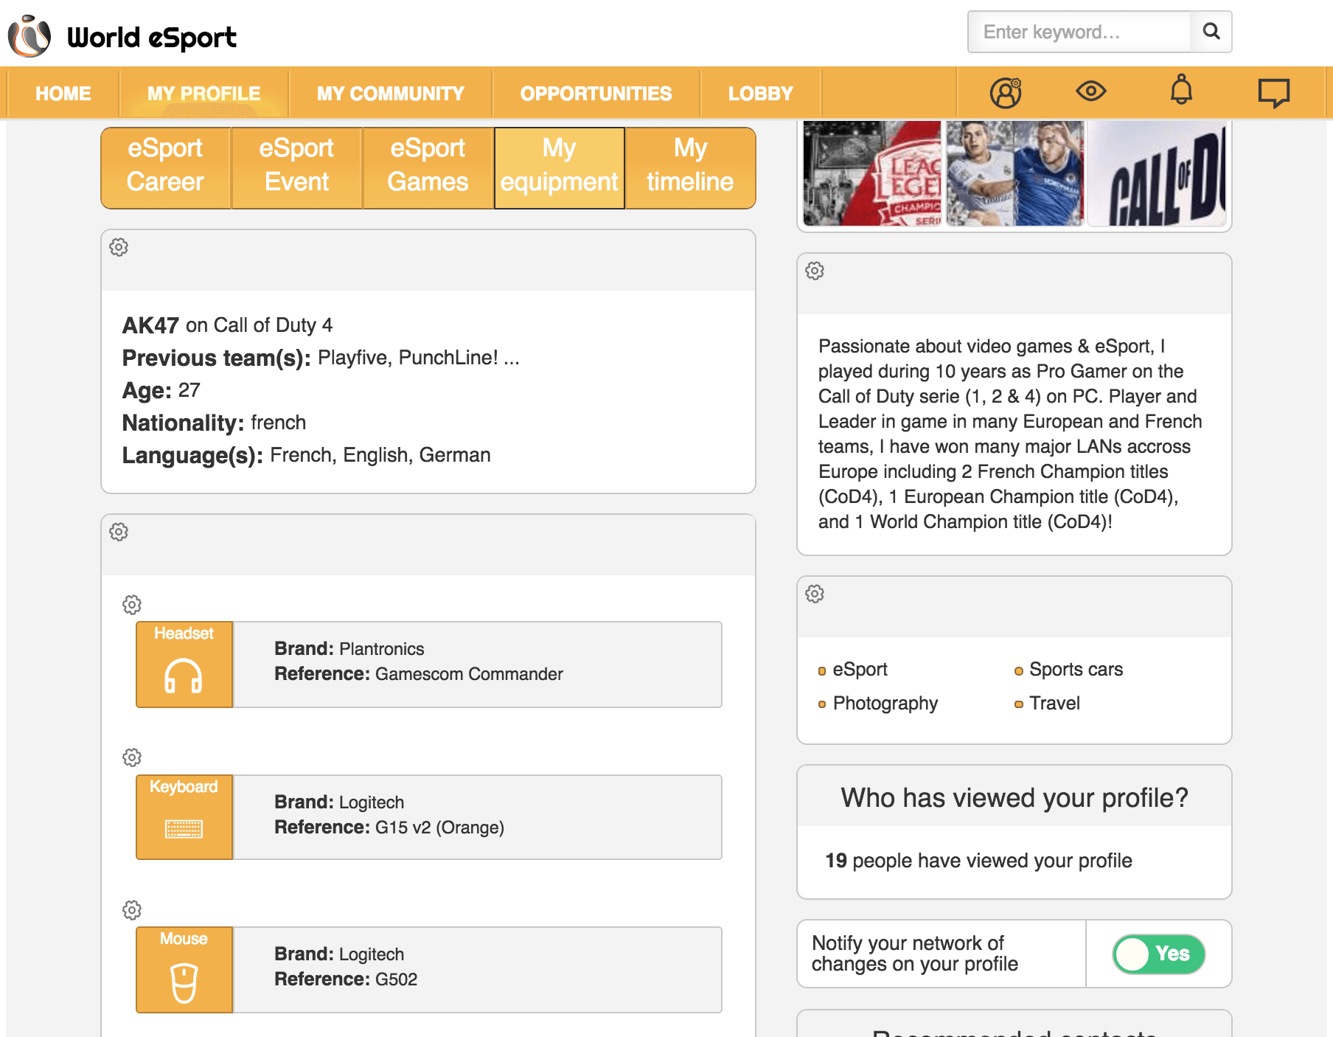Click the Headset equipment tile

(x=184, y=665)
